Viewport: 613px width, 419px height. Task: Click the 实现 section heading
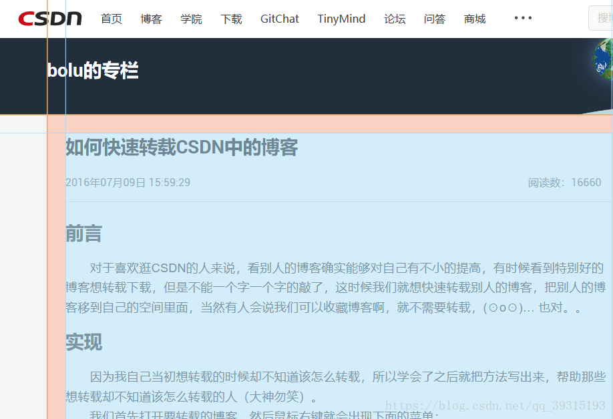[82, 342]
